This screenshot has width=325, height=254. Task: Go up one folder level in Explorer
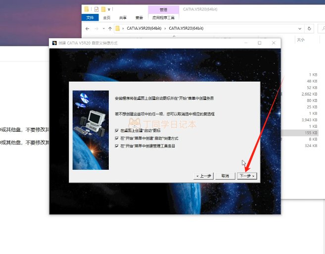pyautogui.click(x=110, y=28)
